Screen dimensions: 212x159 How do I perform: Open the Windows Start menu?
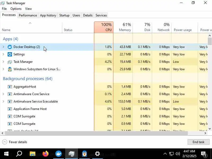point(6,154)
